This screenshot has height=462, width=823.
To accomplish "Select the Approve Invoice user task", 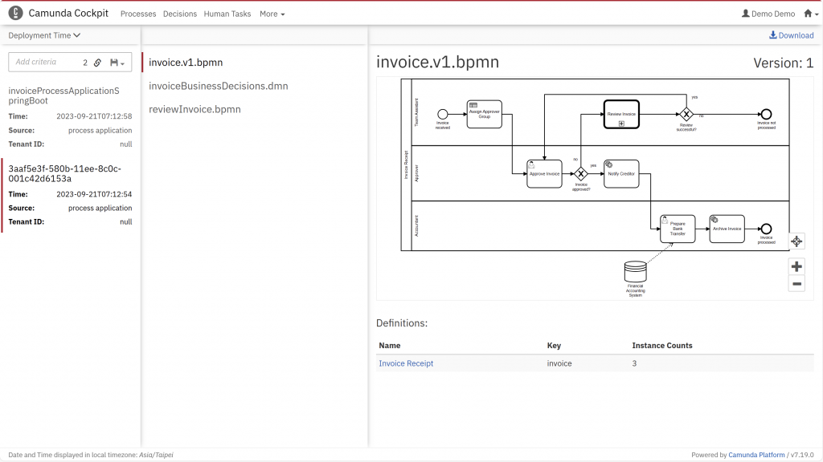I will 544,174.
